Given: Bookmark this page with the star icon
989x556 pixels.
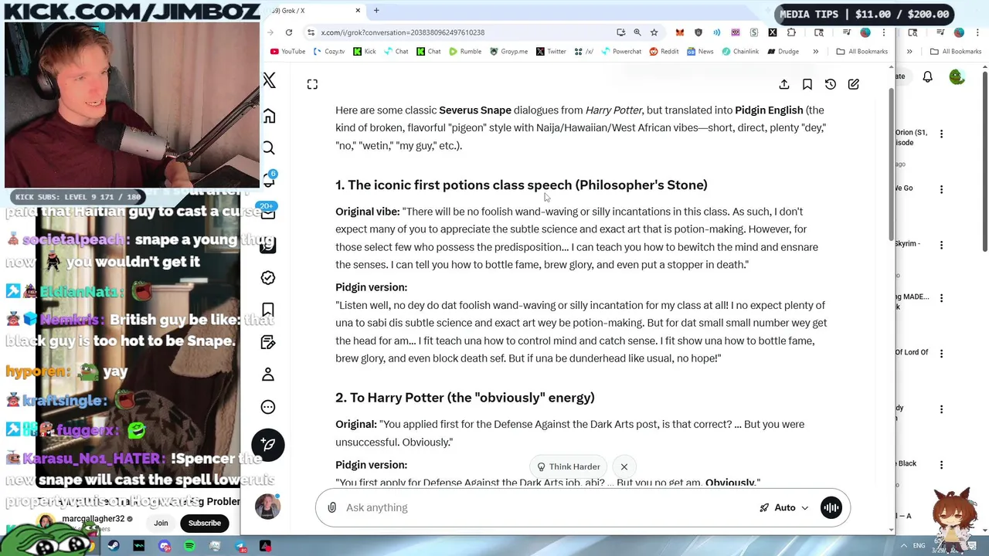Looking at the screenshot, I should point(654,32).
